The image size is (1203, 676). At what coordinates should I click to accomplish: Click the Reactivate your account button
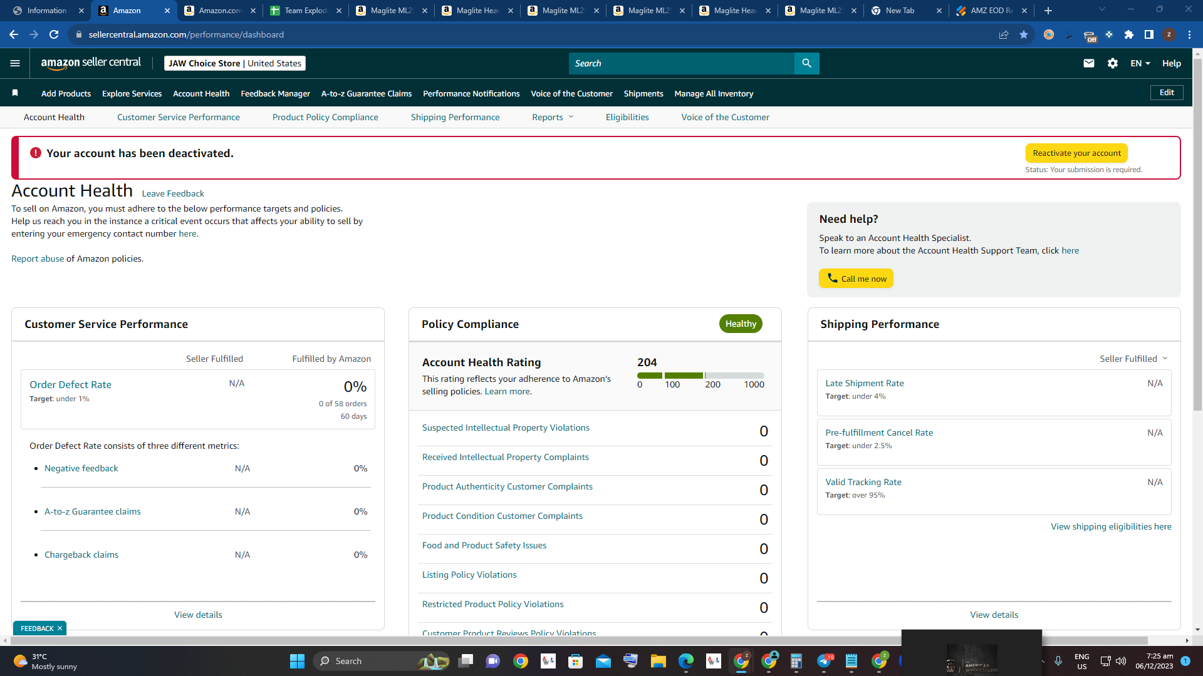[x=1076, y=153]
